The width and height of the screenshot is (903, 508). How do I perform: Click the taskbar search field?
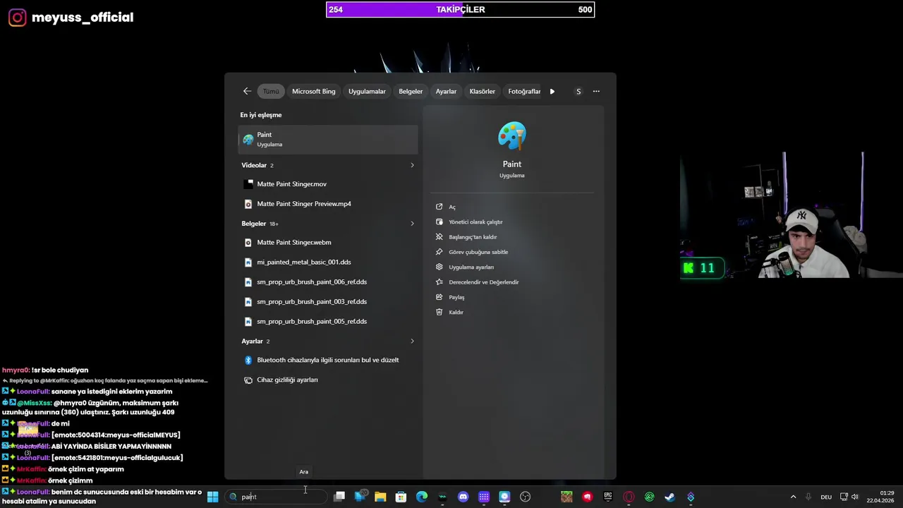pos(275,497)
